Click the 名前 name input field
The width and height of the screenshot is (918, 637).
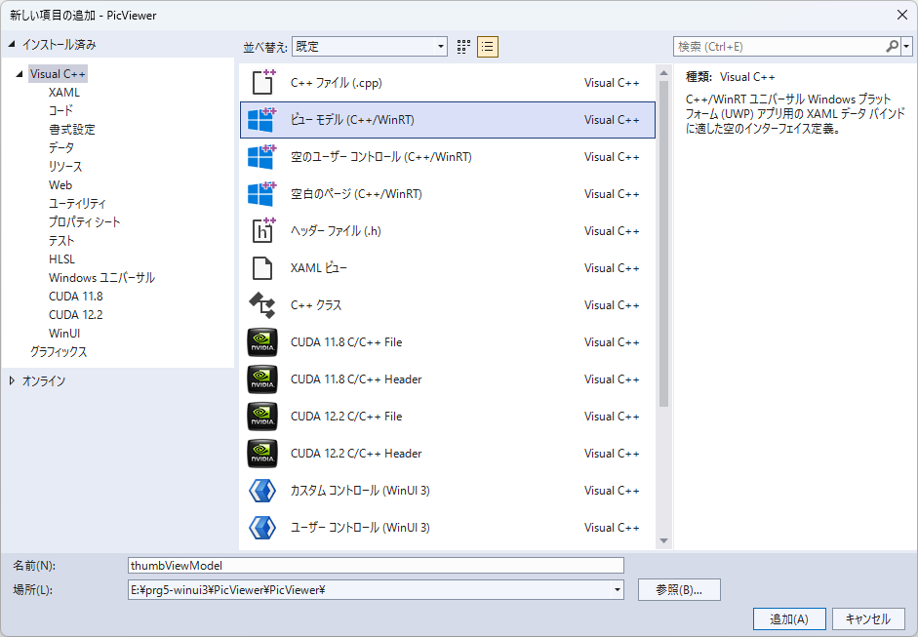(x=376, y=566)
